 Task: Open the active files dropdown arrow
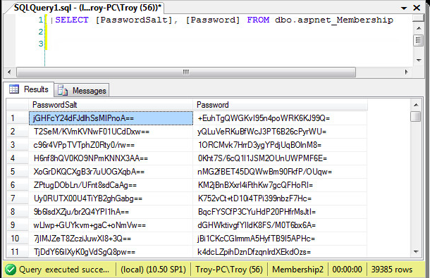click(404, 8)
